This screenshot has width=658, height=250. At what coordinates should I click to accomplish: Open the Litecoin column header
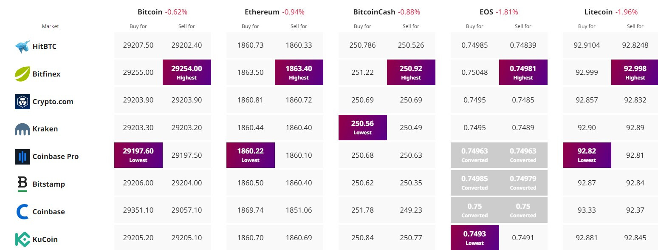click(599, 12)
